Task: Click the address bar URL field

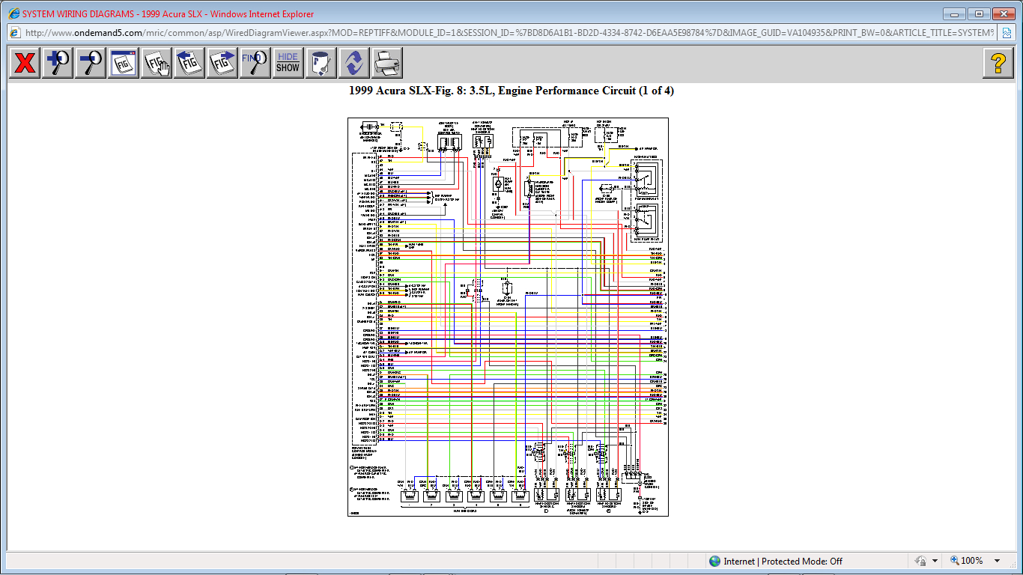Action: [x=509, y=33]
